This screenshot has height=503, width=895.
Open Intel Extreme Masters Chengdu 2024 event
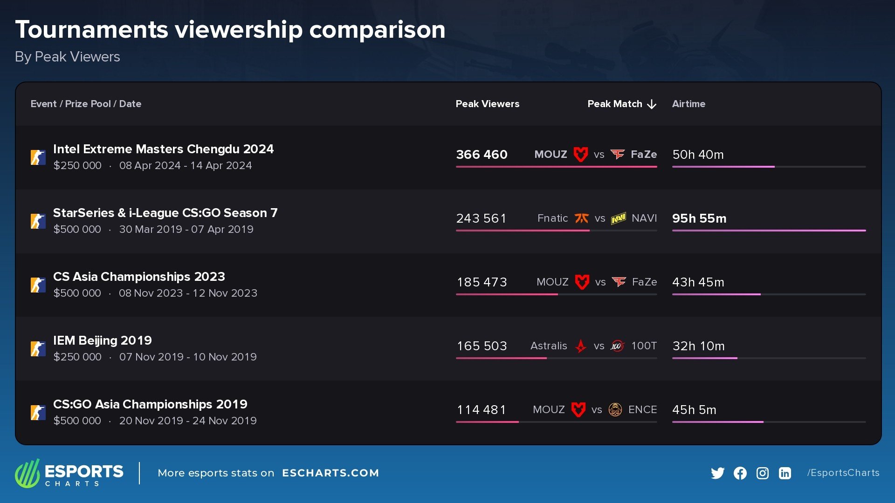pyautogui.click(x=163, y=149)
